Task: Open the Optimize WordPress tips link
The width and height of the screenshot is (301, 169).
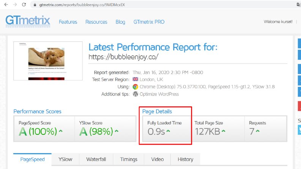Action: pyautogui.click(x=159, y=94)
